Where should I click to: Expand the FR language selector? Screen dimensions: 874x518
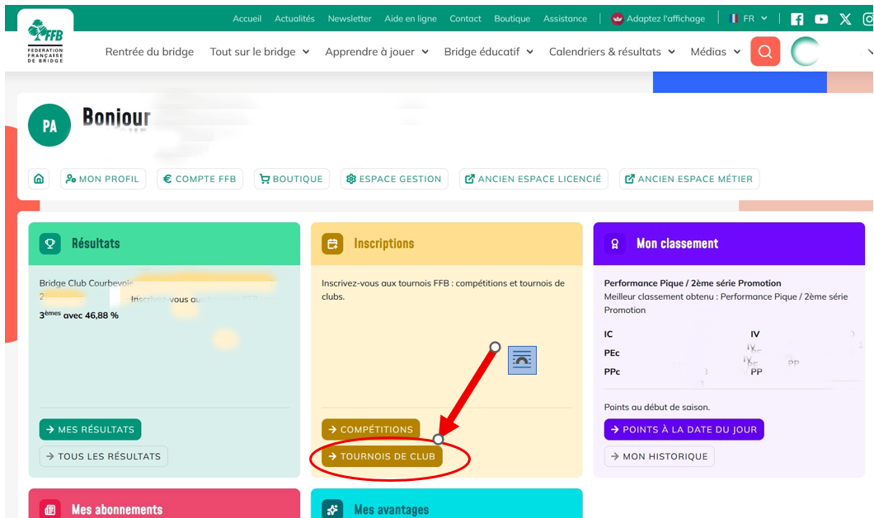pos(749,19)
